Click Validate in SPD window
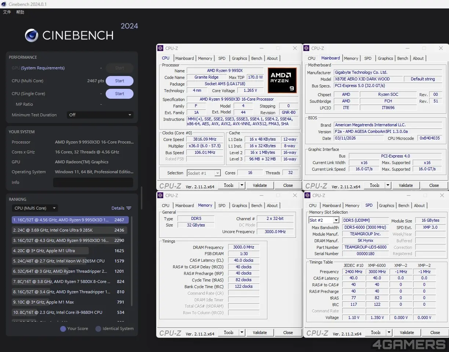The image size is (449, 352). (x=407, y=333)
